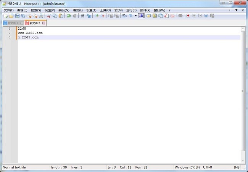Open dropdown arrow beside pilcrow icon
Image resolution: width=248 pixels, height=172 pixels.
(x=135, y=16)
